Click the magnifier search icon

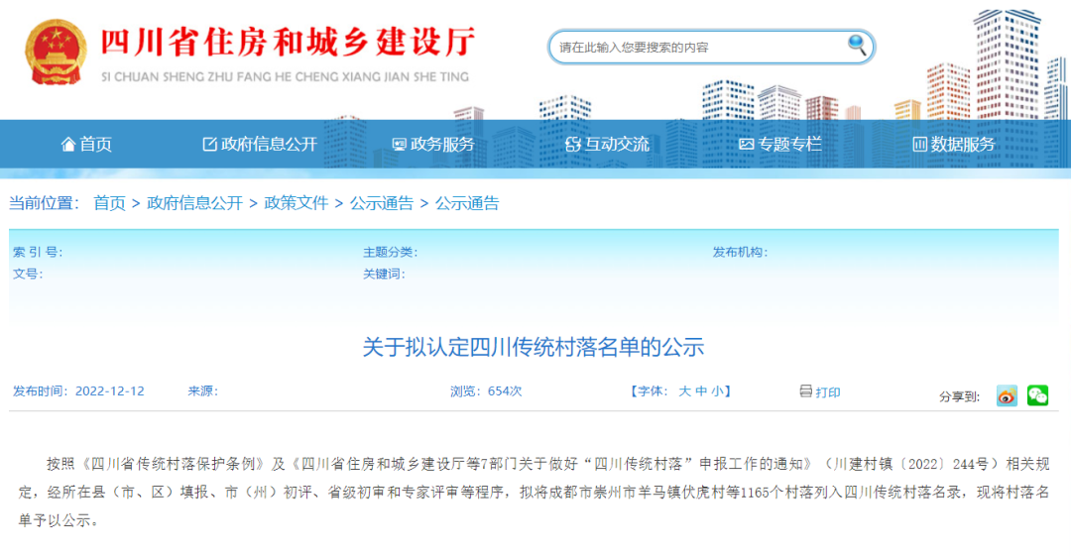click(x=857, y=45)
